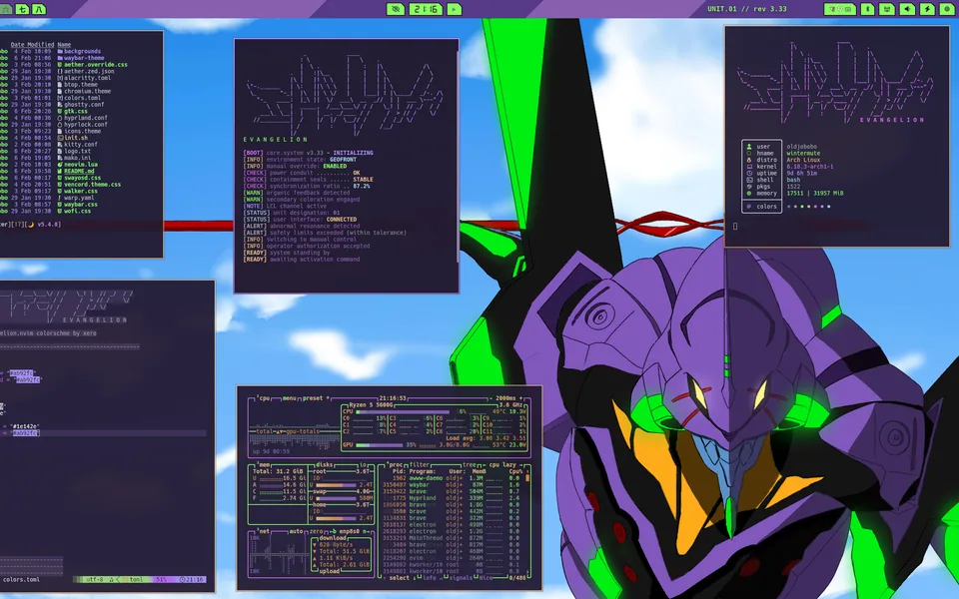Viewport: 959px width, 599px height.
Task: Click enp8s0 network interface selector in btop
Action: 348,531
